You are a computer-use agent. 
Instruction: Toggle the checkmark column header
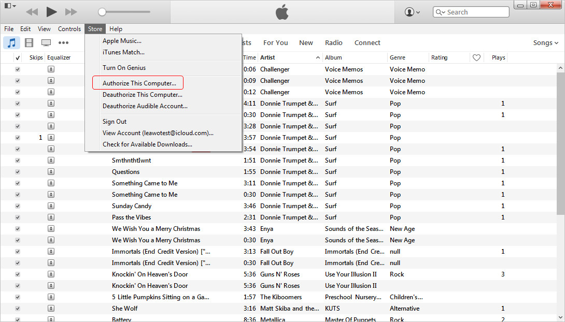coord(17,57)
